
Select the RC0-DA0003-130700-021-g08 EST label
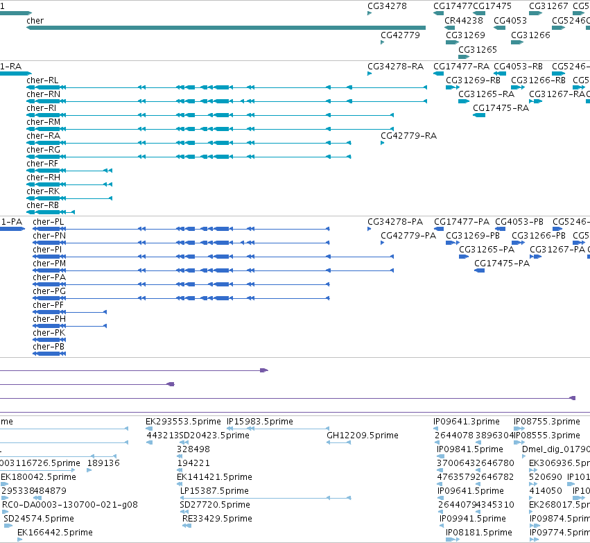[70, 505]
